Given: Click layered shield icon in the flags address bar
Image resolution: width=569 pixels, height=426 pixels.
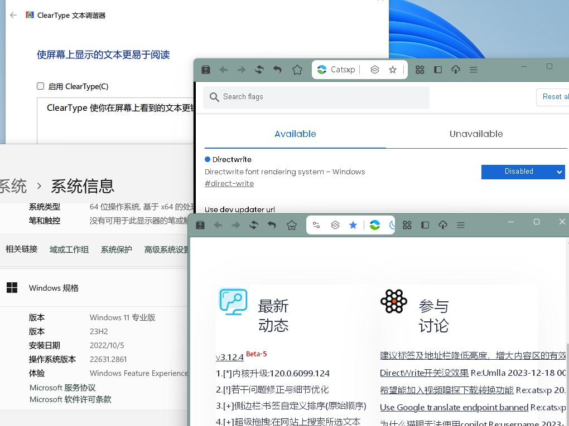Looking at the screenshot, I should point(375,70).
